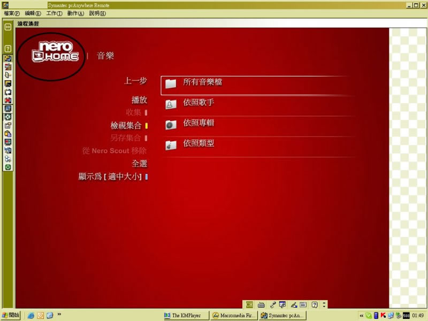Go back with 上一步
The height and width of the screenshot is (321, 428).
135,81
